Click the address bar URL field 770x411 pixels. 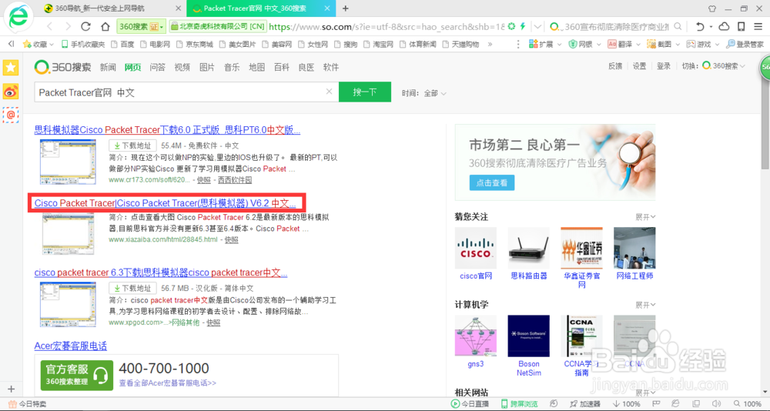[x=387, y=26]
